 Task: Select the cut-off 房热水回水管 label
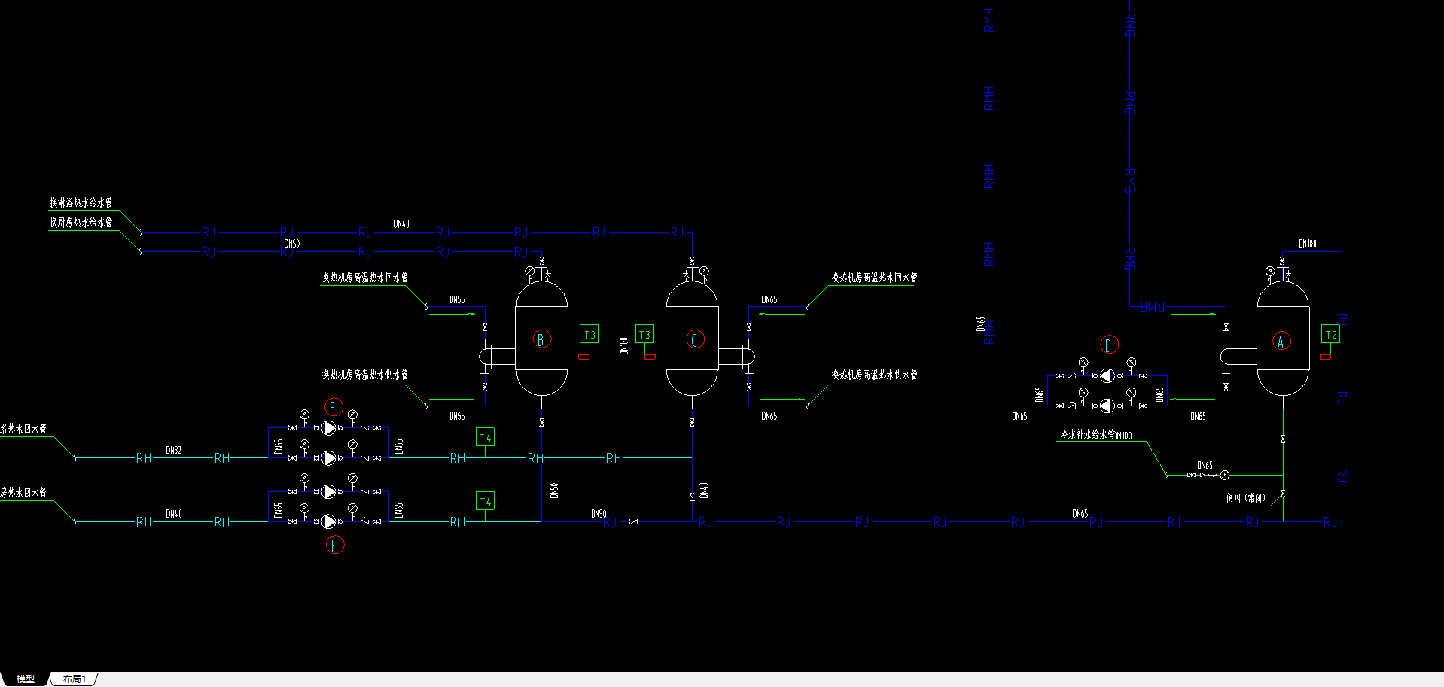coord(23,492)
